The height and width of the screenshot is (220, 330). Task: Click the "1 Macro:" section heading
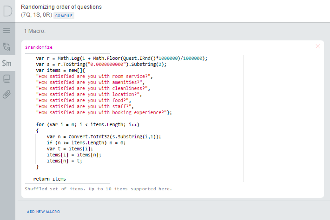pyautogui.click(x=35, y=31)
